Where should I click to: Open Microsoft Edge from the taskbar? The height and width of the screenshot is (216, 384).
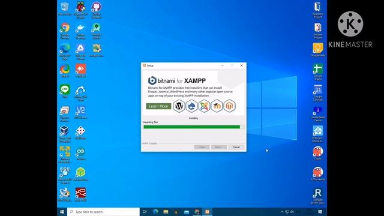tap(155, 212)
